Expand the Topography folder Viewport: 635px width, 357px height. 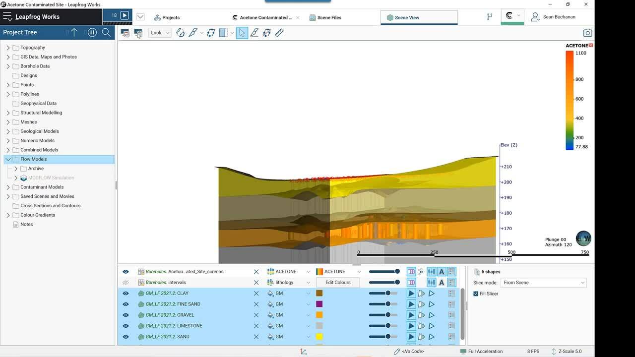click(8, 48)
